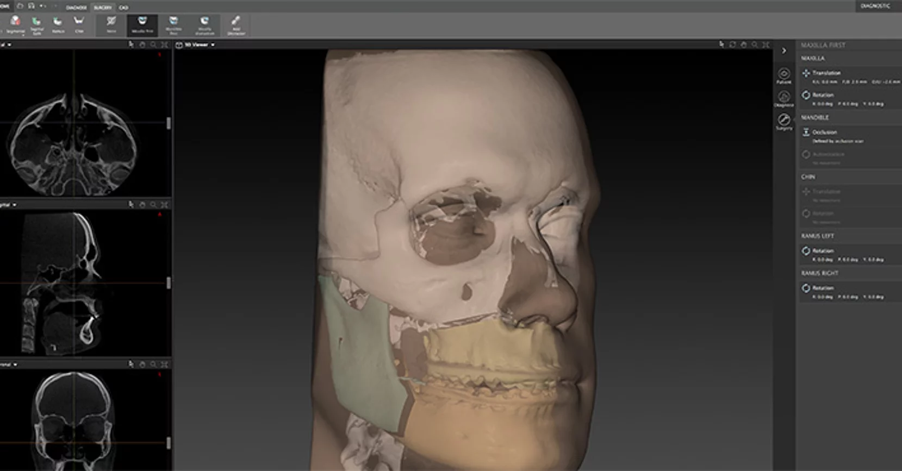This screenshot has height=471, width=902.
Task: Select pointer tool in coronal view
Action: pos(131,365)
